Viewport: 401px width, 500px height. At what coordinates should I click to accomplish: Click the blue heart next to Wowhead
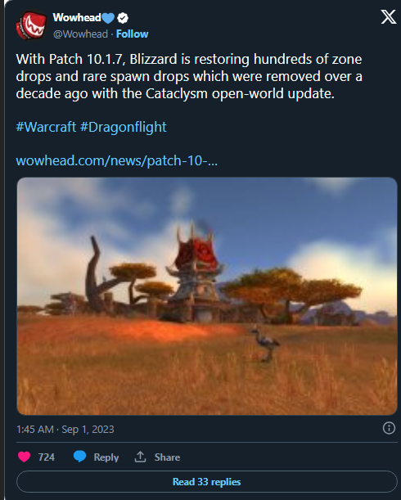click(x=108, y=18)
